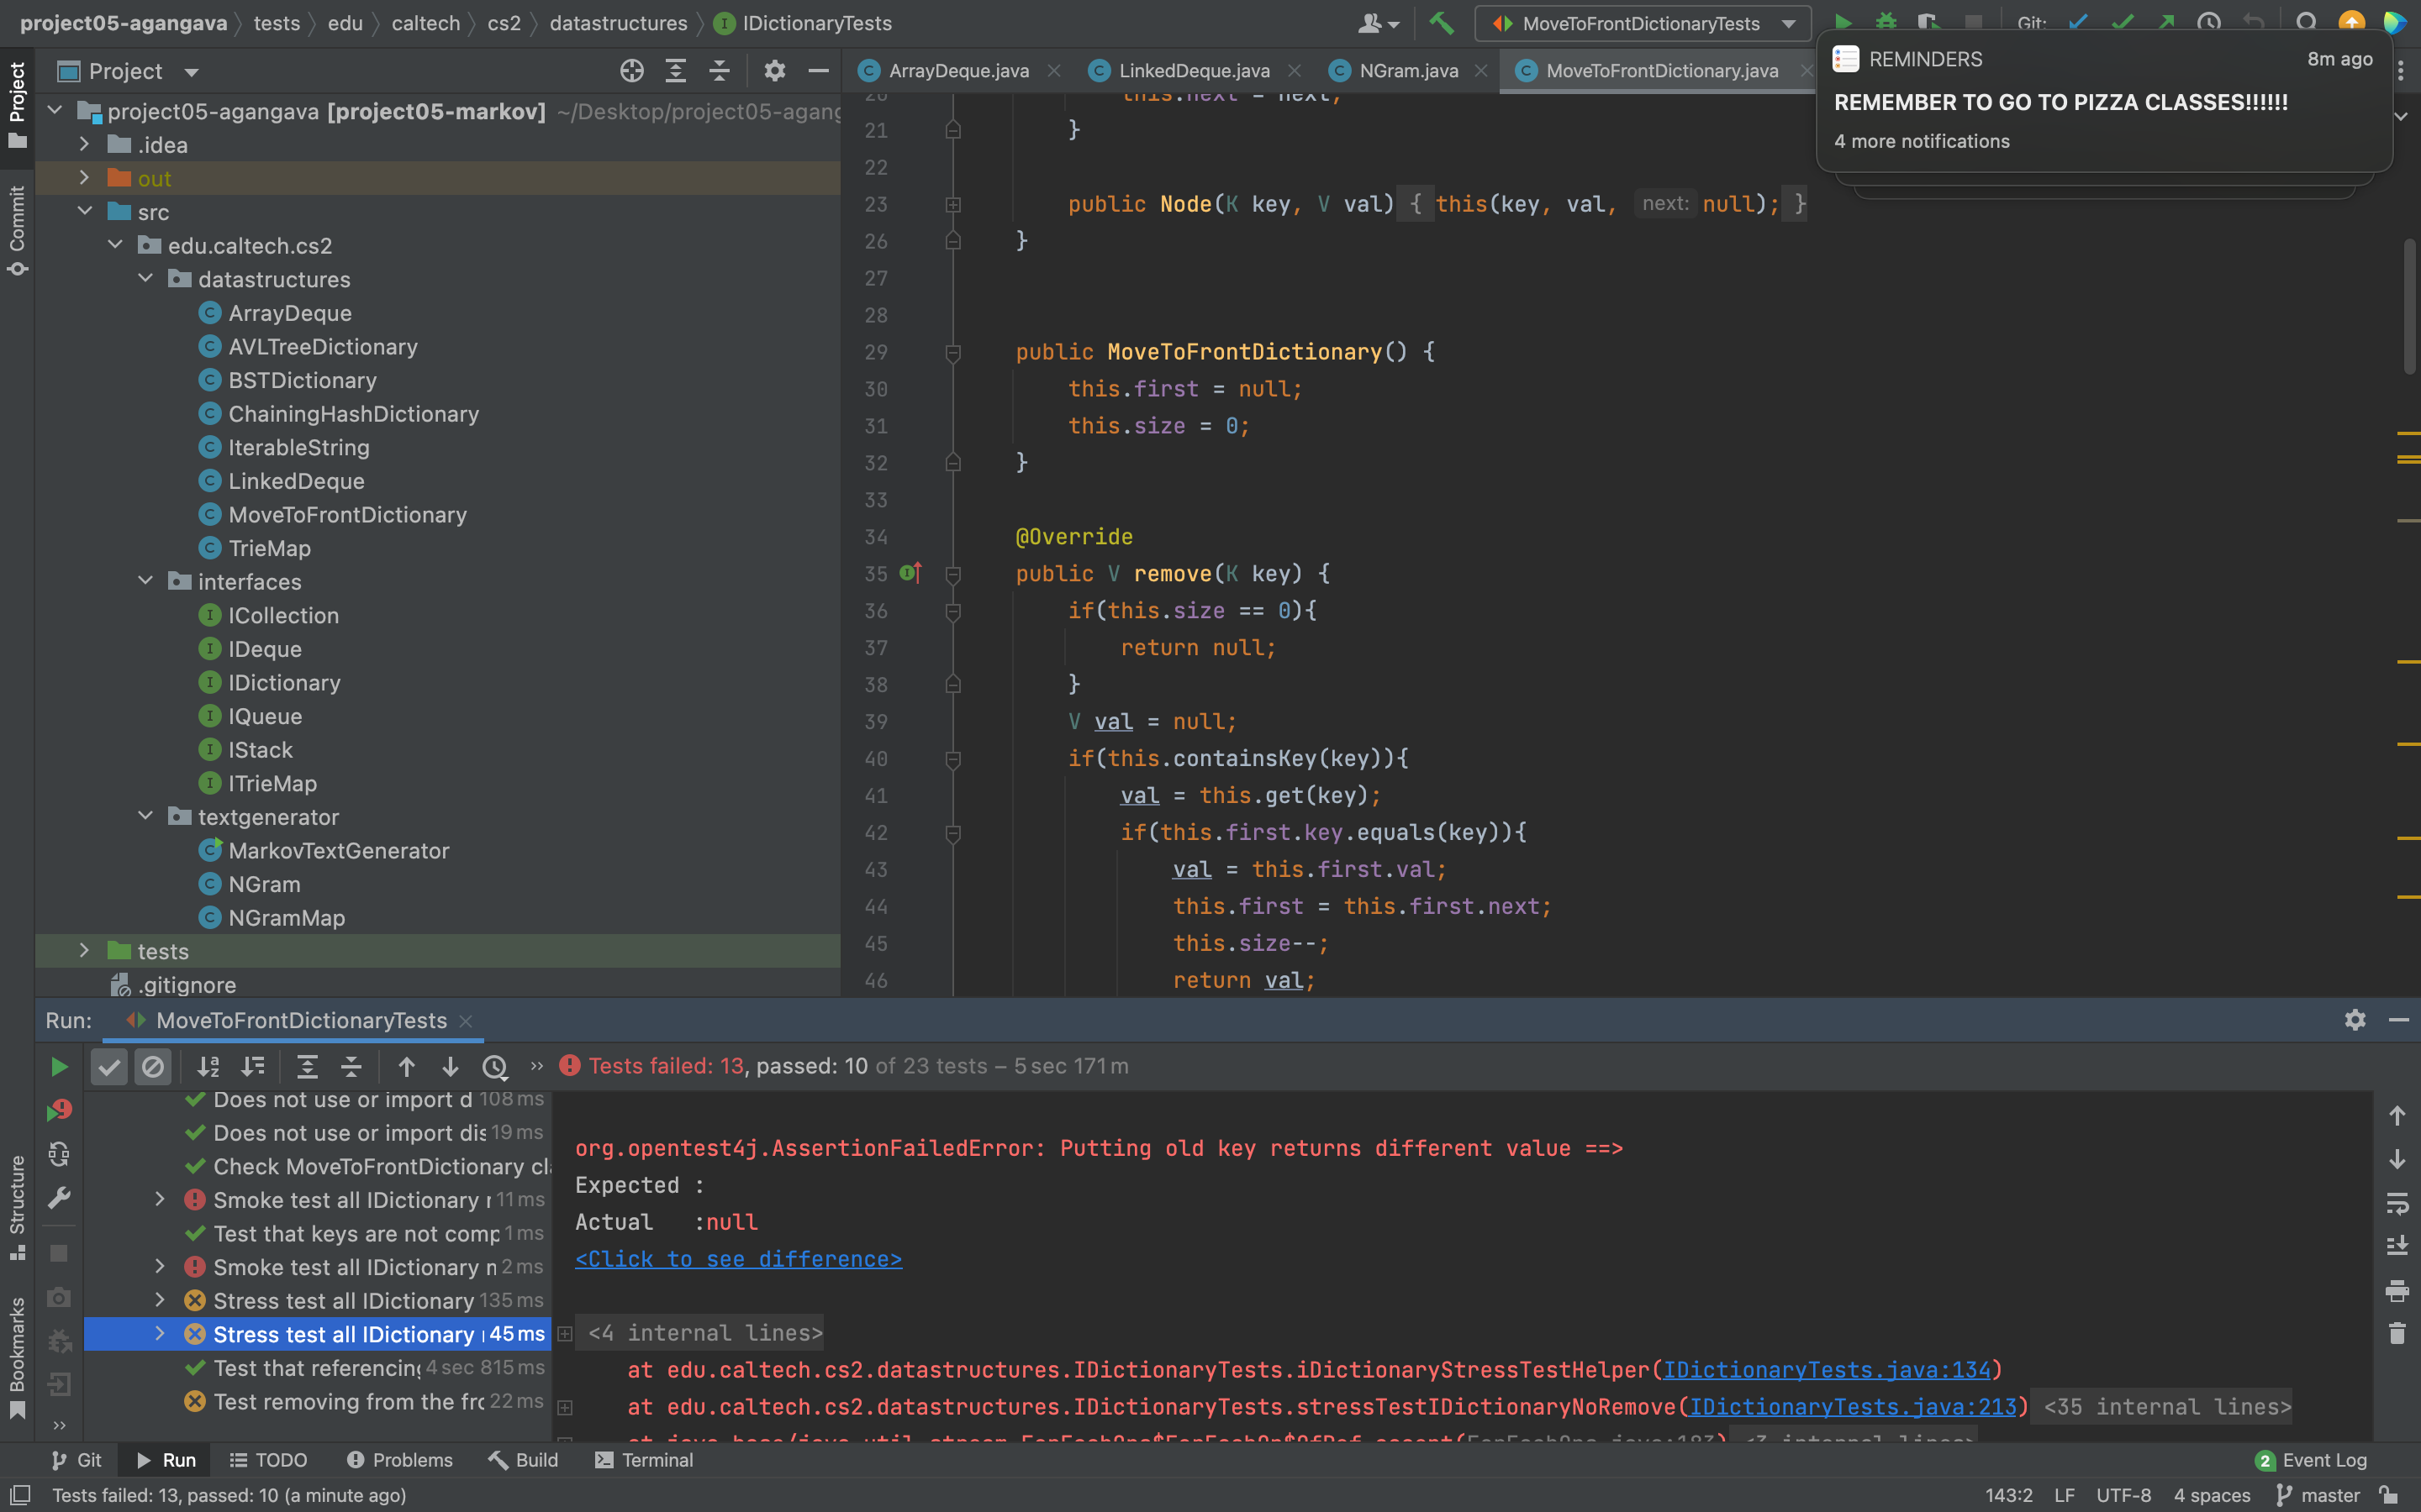2421x1512 pixels.
Task: Click the 'Click to see difference' link
Action: point(738,1259)
